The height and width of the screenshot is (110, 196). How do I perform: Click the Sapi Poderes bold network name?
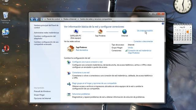(81, 47)
